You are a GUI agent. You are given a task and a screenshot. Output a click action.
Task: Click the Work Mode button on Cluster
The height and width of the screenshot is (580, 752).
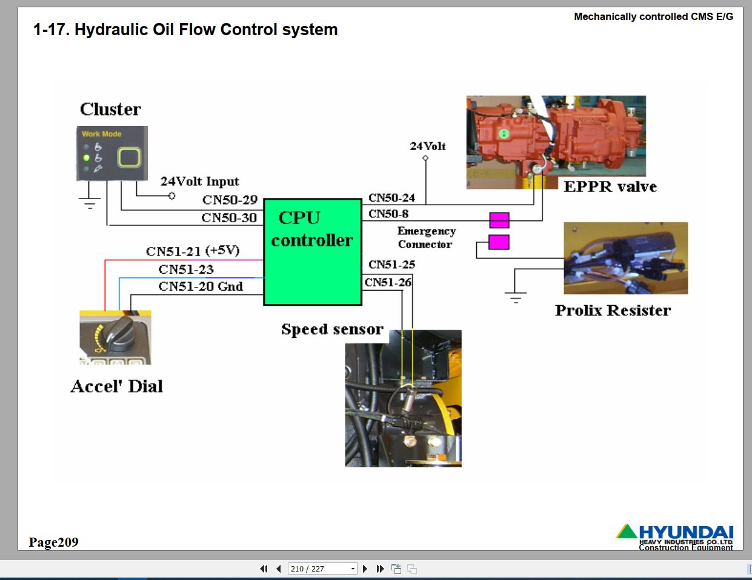tap(129, 157)
